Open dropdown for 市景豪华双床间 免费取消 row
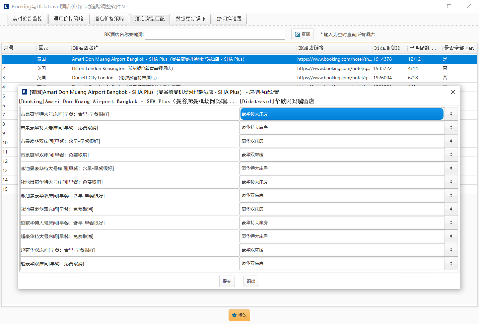Image resolution: width=479 pixels, height=324 pixels. (x=451, y=155)
